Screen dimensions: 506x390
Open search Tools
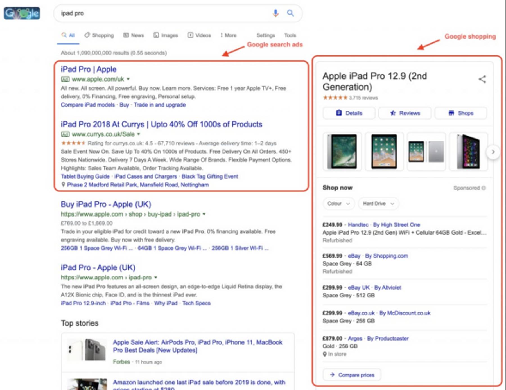(x=290, y=35)
